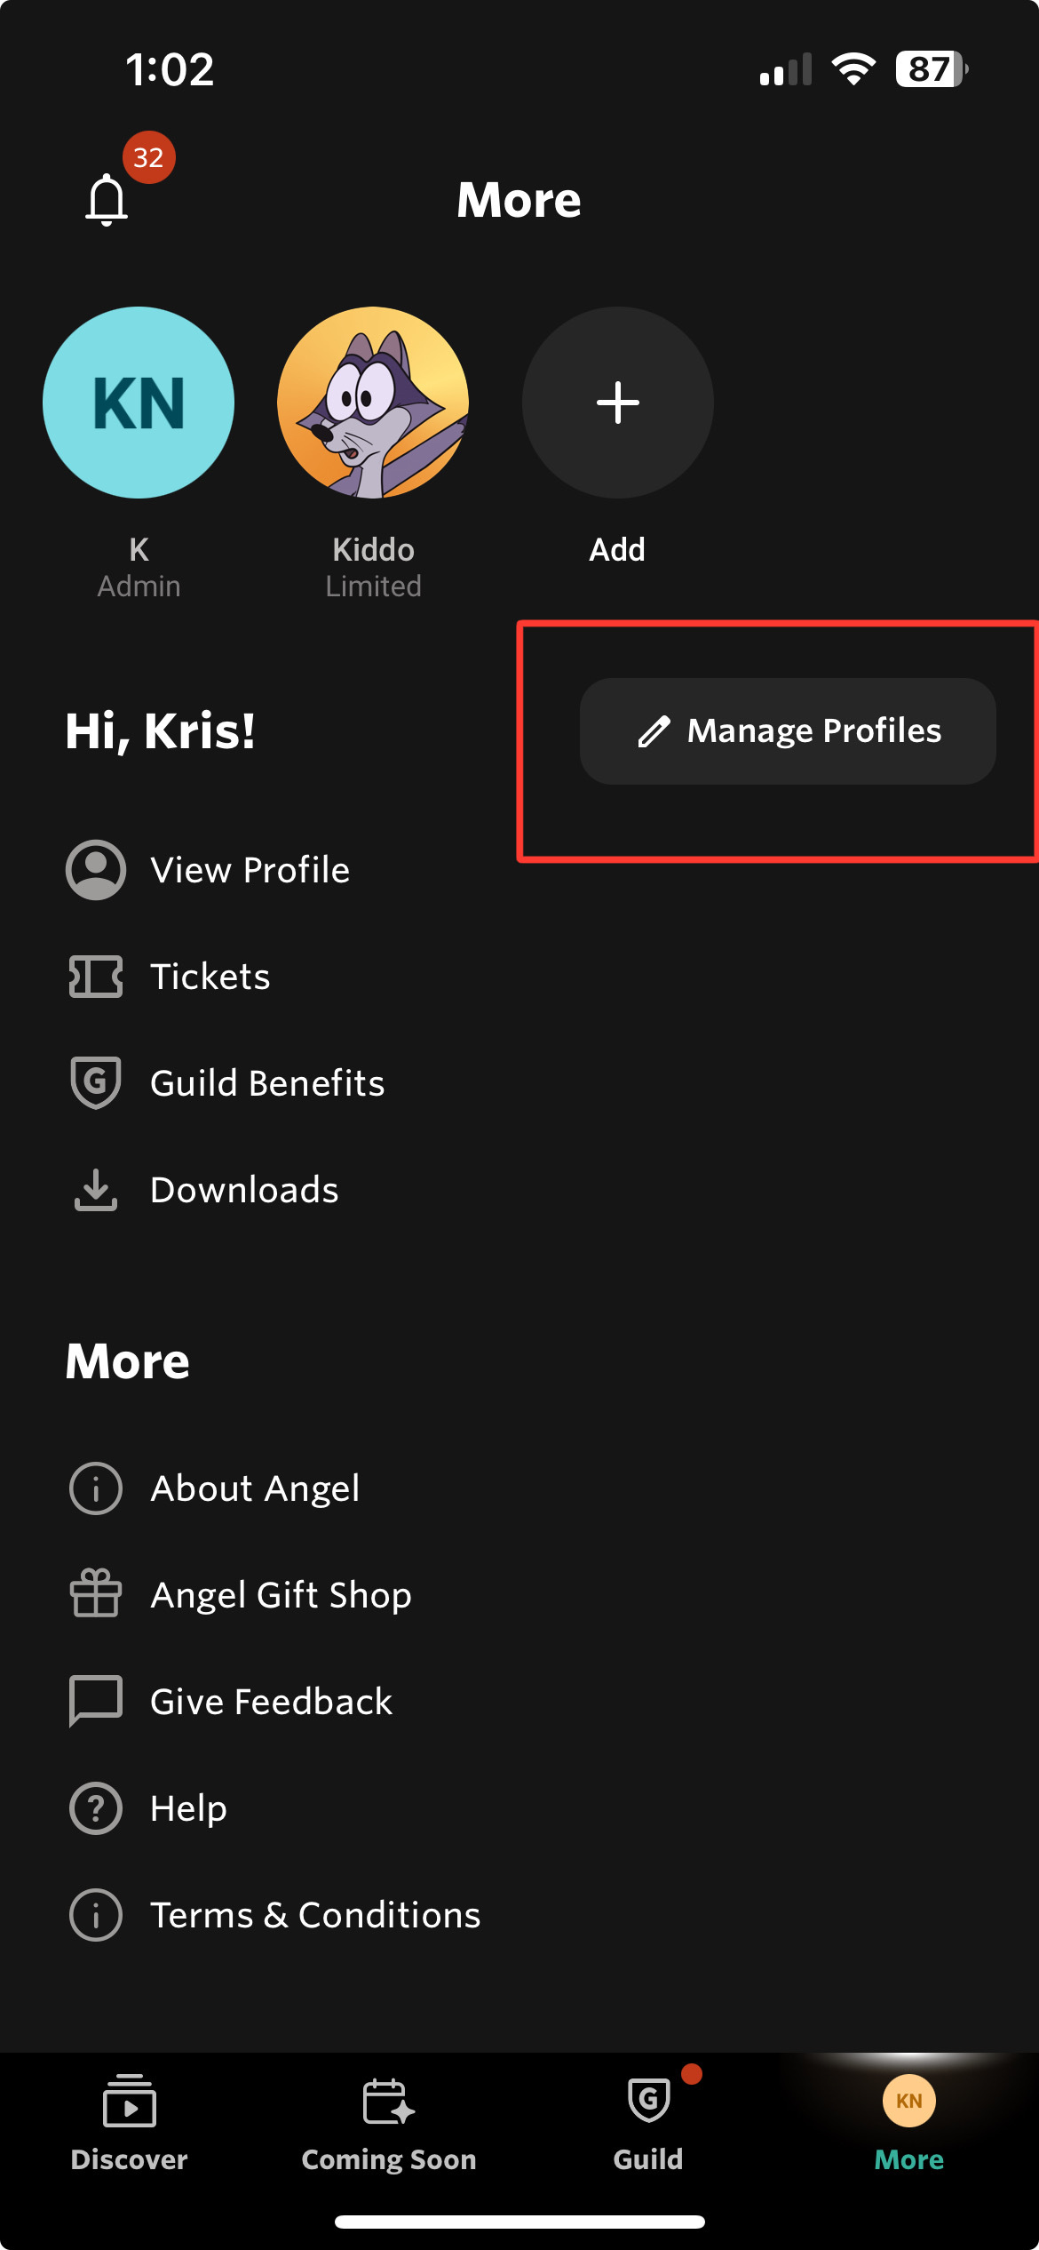Open View Profile person icon
This screenshot has height=2250, width=1039.
(x=96, y=870)
